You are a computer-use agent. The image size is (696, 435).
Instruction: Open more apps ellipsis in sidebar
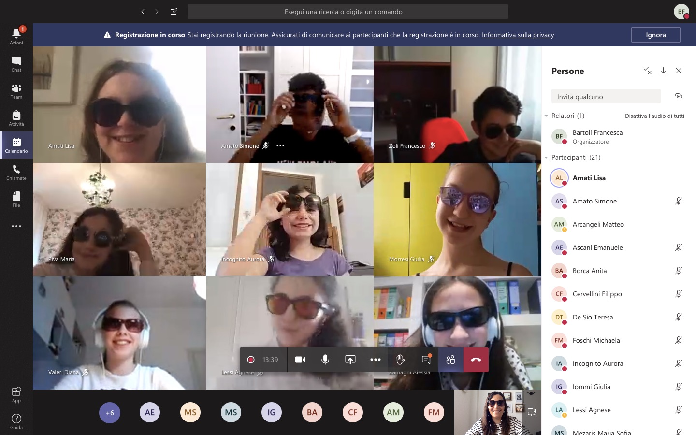[x=16, y=226]
